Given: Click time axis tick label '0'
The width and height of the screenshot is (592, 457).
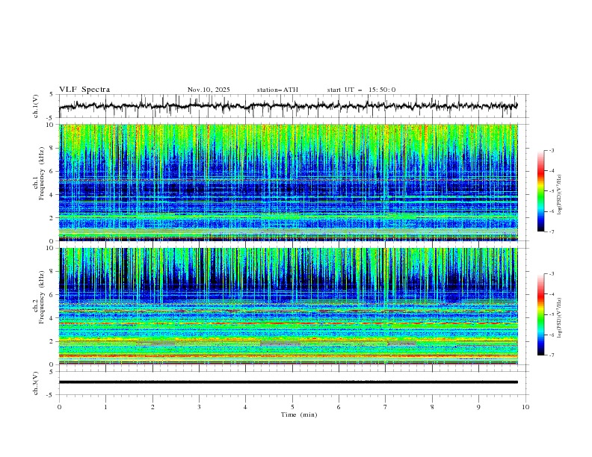Looking at the screenshot, I should [59, 407].
